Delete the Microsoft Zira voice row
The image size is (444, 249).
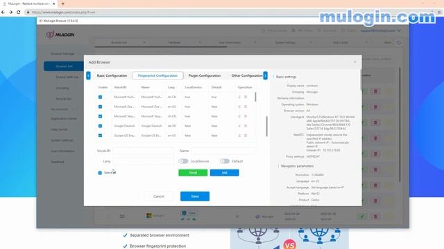coord(246,107)
